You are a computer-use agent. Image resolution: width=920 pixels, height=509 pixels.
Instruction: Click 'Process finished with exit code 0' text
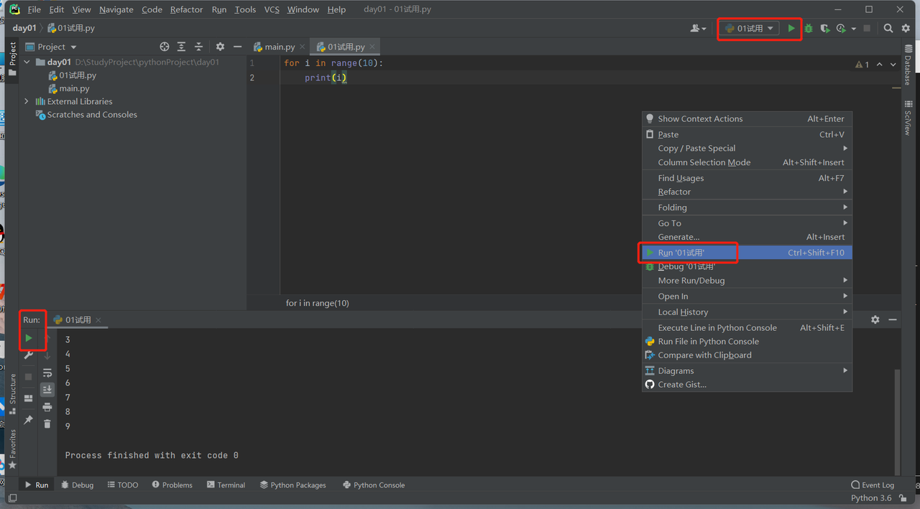coord(152,455)
